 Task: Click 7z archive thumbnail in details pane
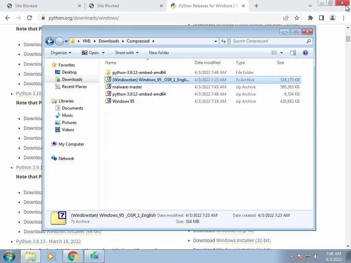click(58, 218)
